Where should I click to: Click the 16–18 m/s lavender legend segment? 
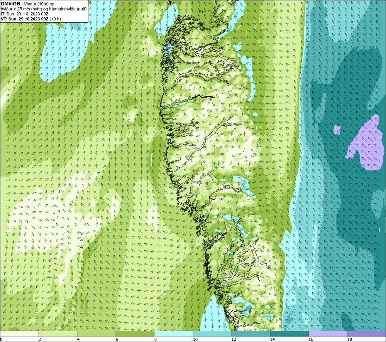[328, 334]
